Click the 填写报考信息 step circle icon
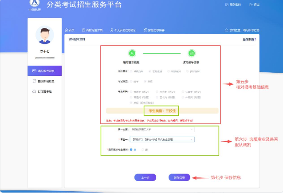The image size is (283, 193). click(191, 53)
